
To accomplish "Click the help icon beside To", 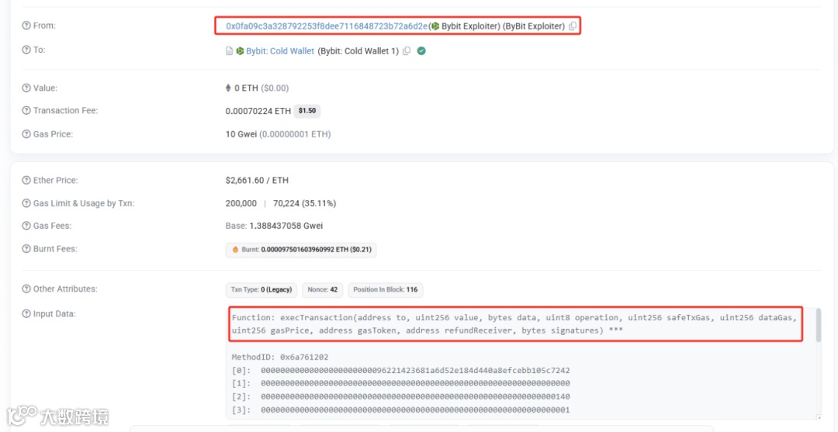I will point(26,50).
